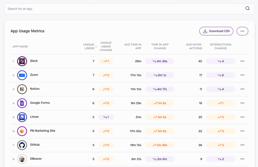
Task: Click the Slack app icon
Action: (x=22, y=61)
